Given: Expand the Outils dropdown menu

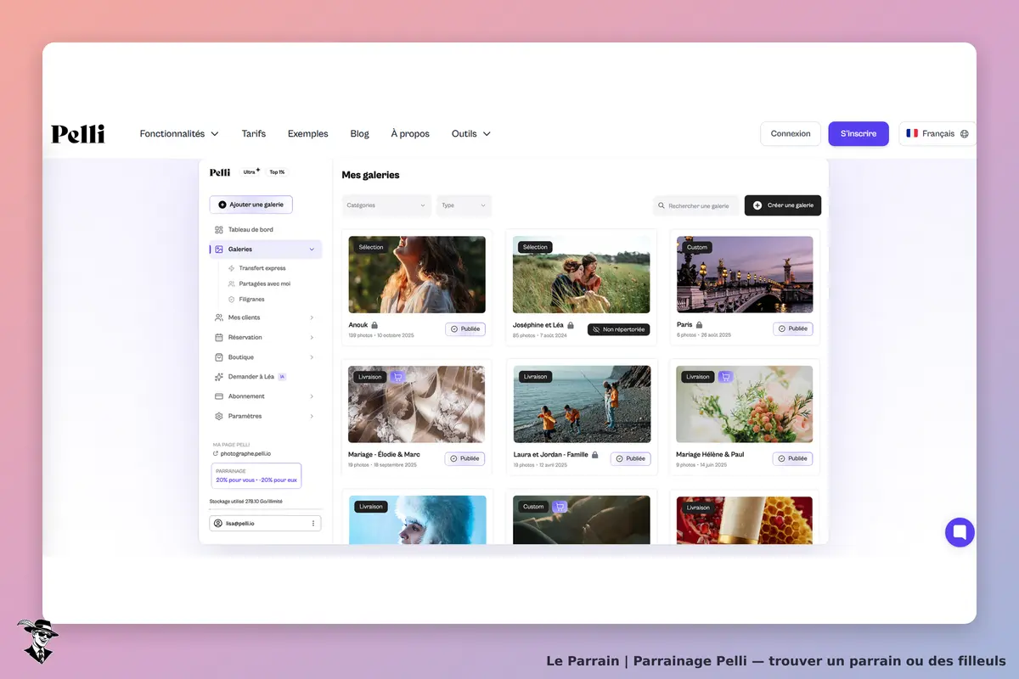Looking at the screenshot, I should tap(471, 134).
